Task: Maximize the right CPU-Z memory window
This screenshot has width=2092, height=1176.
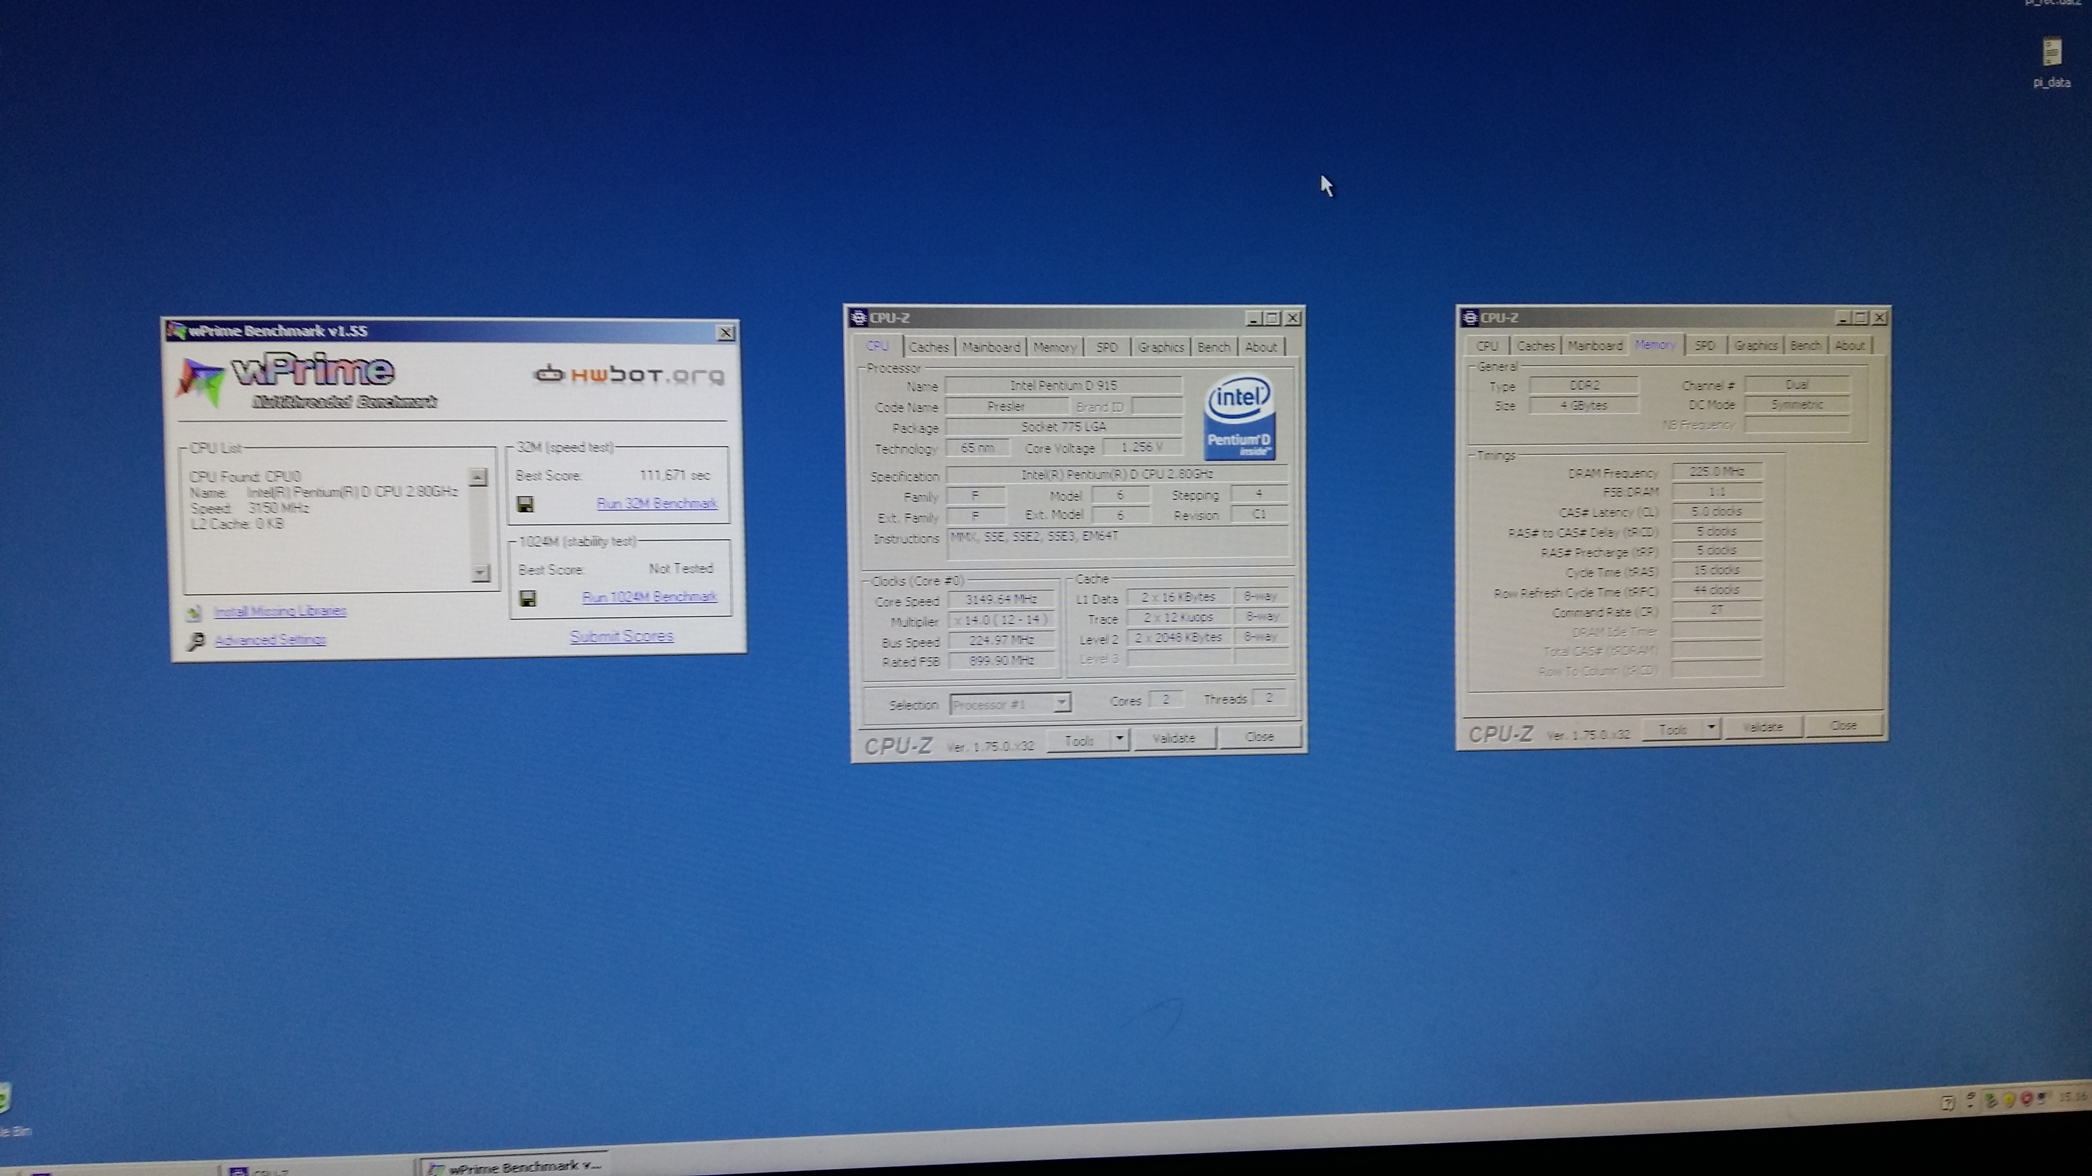Action: click(x=1860, y=318)
